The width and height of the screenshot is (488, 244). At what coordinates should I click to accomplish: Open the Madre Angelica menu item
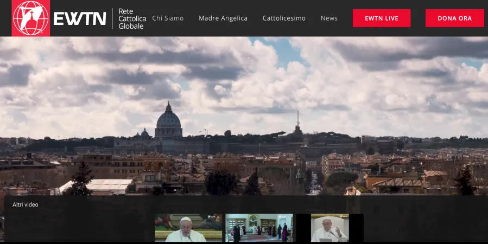pos(223,18)
